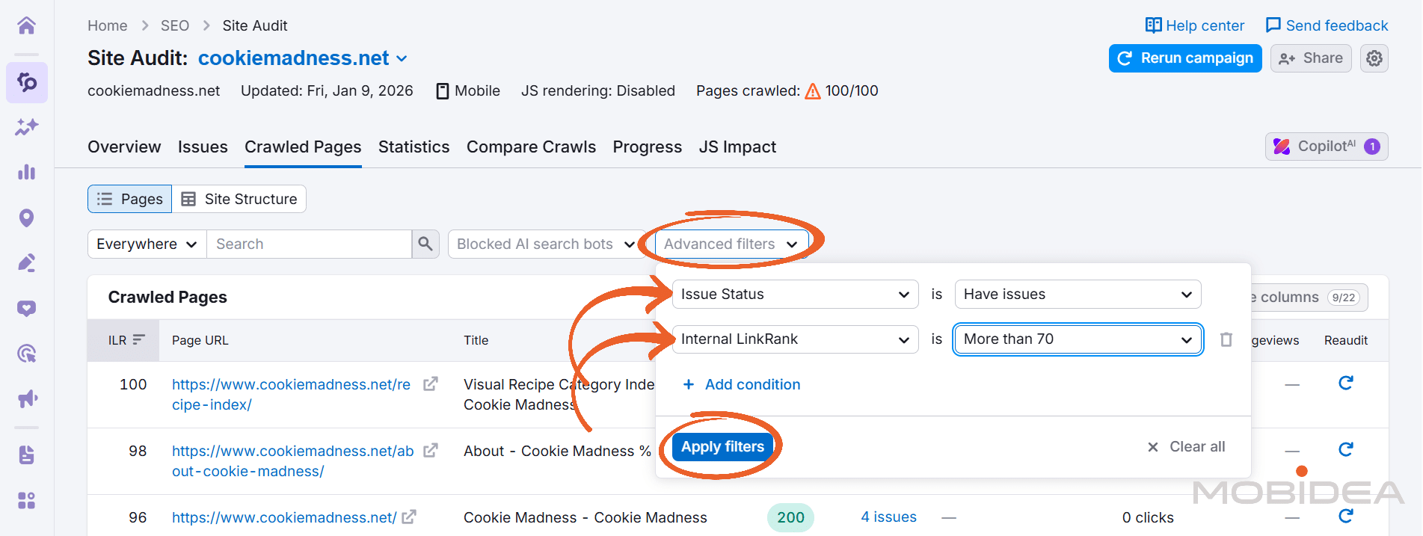Open the AI sparkle sidebar icon
The width and height of the screenshot is (1423, 536).
pos(26,127)
